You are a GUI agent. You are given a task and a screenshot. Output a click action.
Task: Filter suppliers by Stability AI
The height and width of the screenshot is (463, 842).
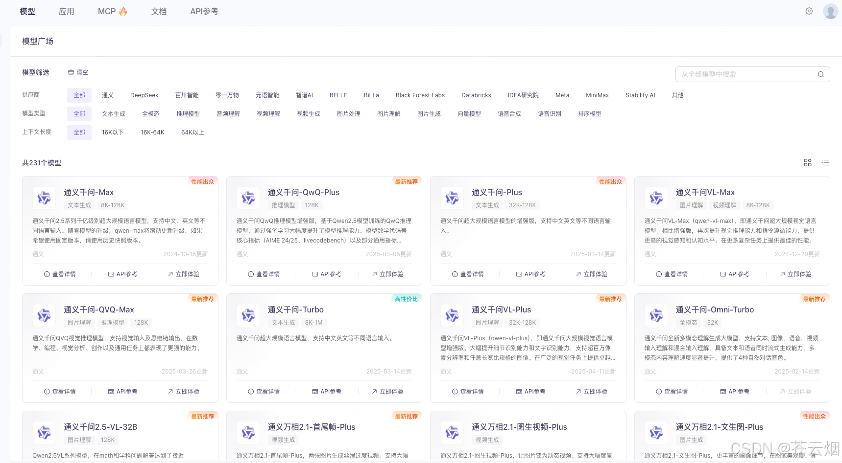640,95
